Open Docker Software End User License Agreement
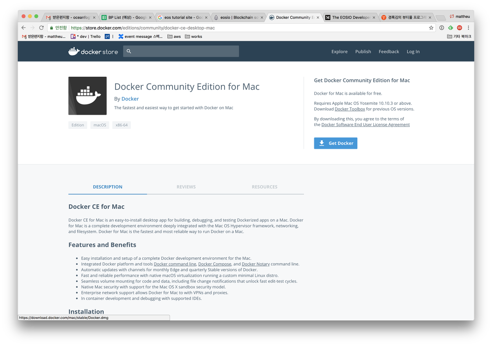The image size is (492, 346). pos(366,125)
